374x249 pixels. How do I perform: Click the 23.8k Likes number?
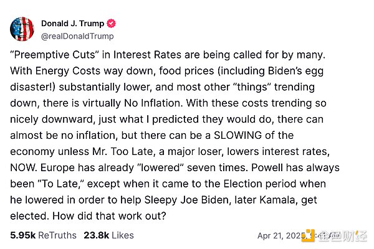[97, 235]
